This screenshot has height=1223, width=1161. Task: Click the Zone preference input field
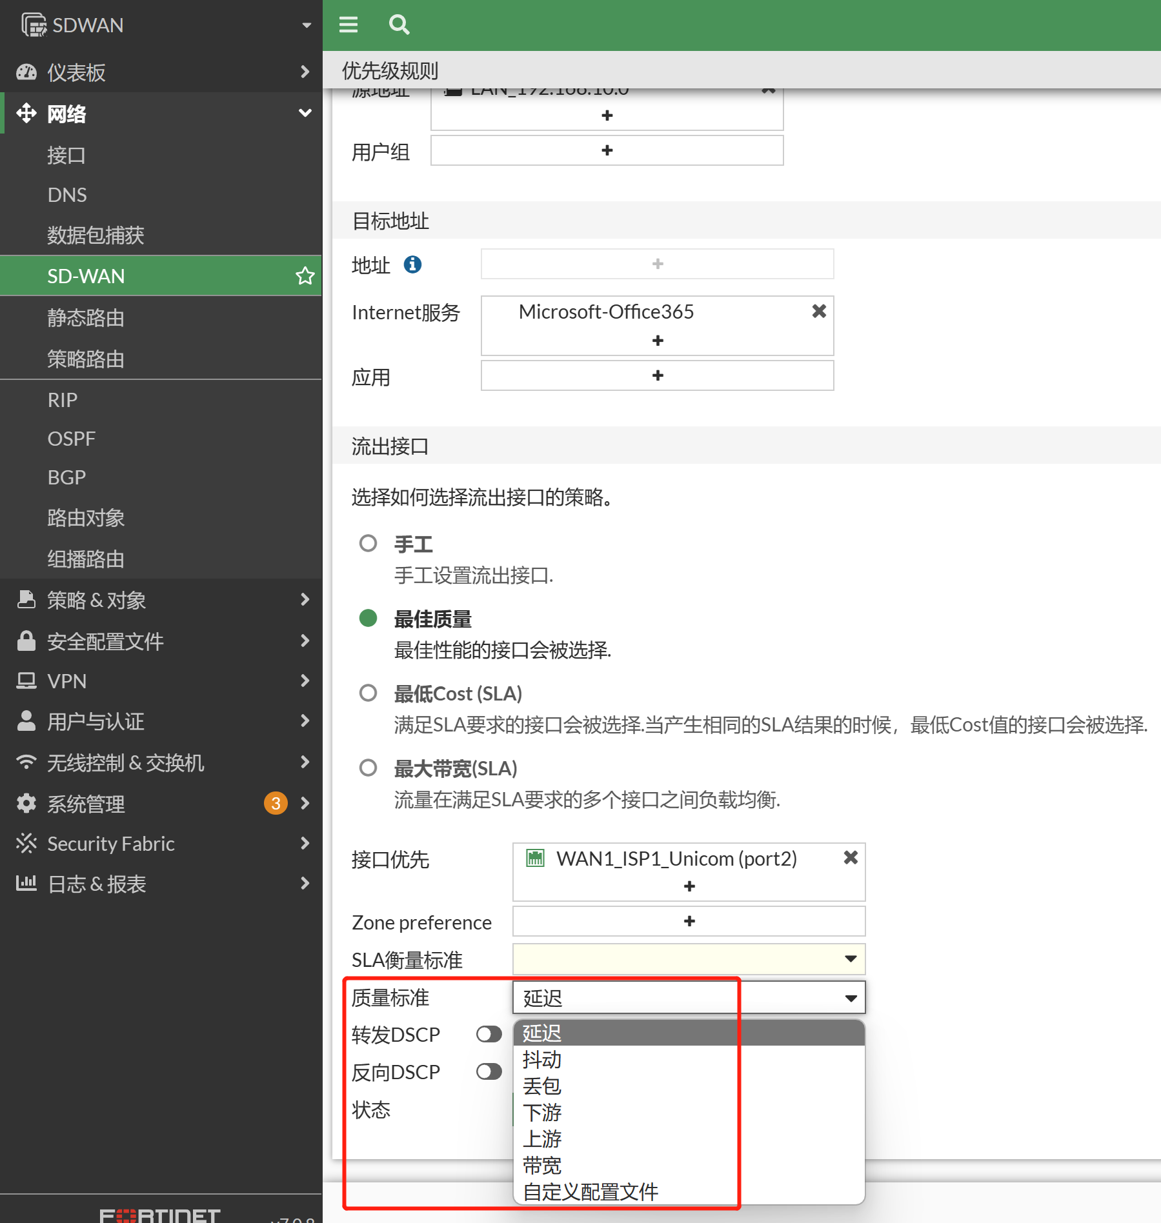click(689, 921)
